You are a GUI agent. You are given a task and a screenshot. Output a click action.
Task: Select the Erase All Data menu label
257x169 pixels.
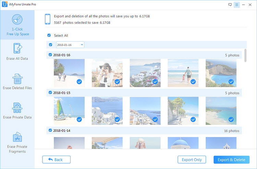(x=17, y=59)
